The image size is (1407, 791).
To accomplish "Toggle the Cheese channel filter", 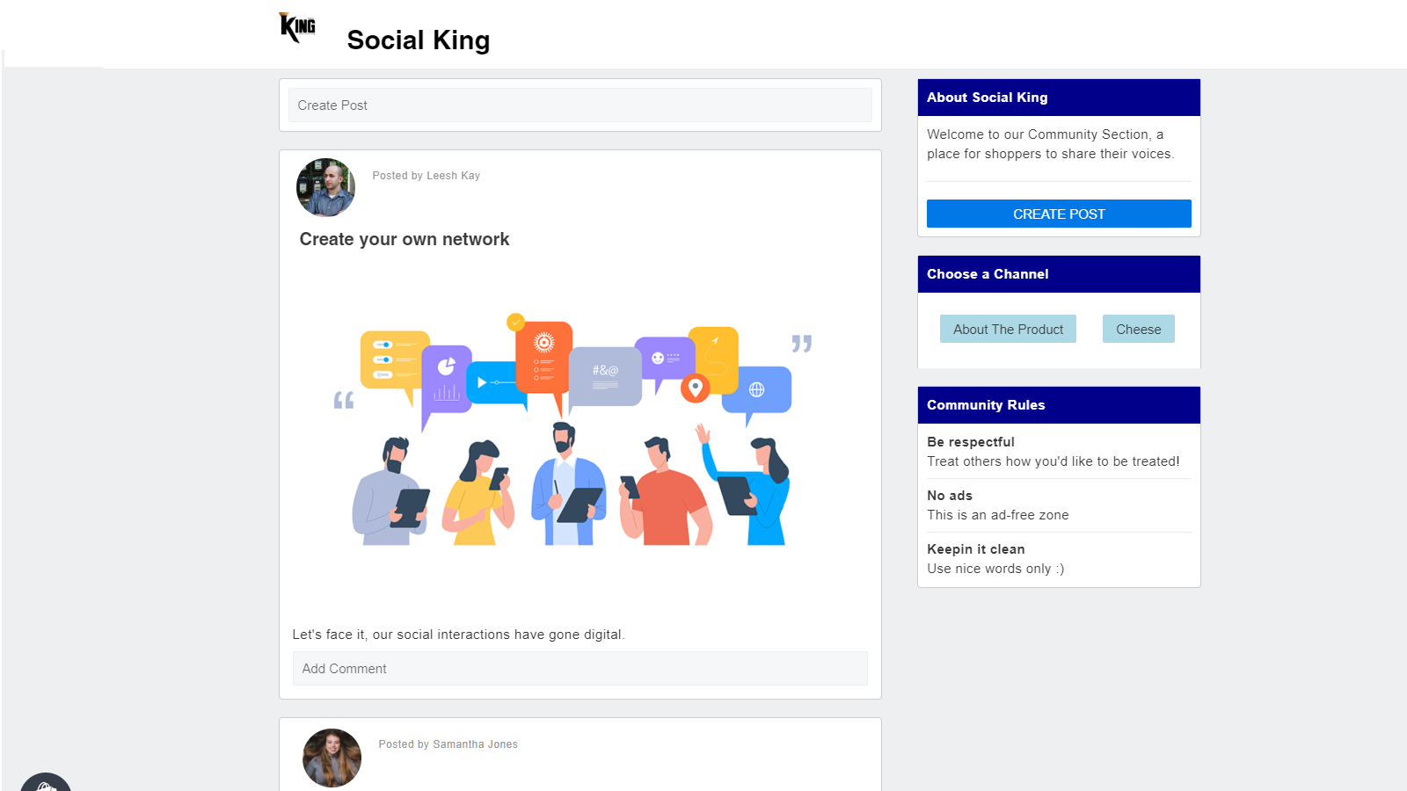I will pyautogui.click(x=1138, y=329).
